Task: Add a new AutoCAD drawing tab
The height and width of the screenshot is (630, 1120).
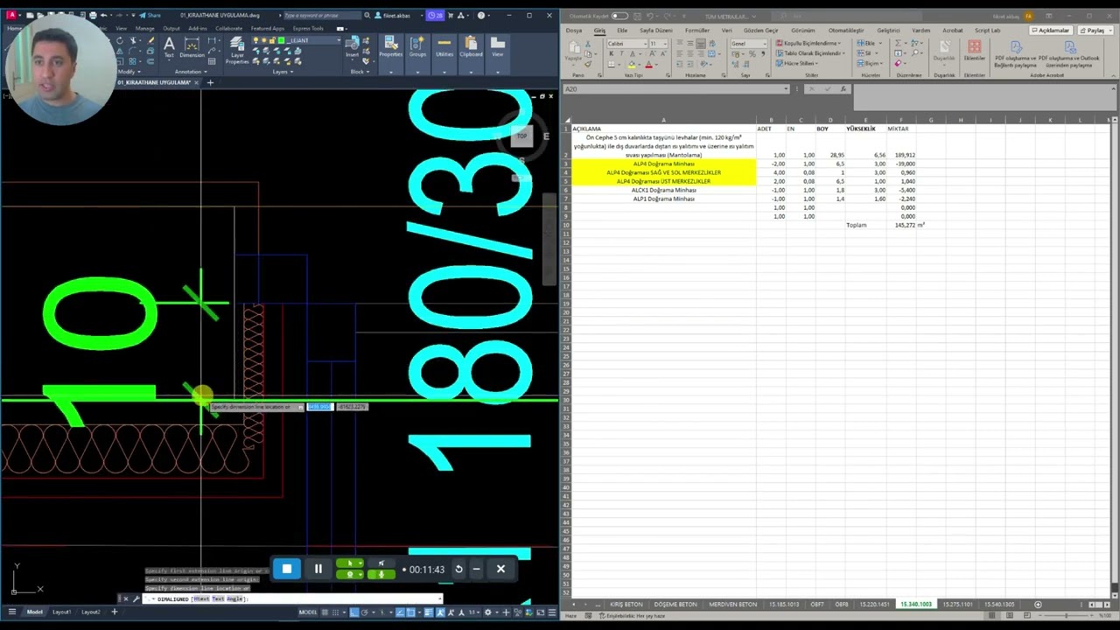Action: (x=210, y=82)
